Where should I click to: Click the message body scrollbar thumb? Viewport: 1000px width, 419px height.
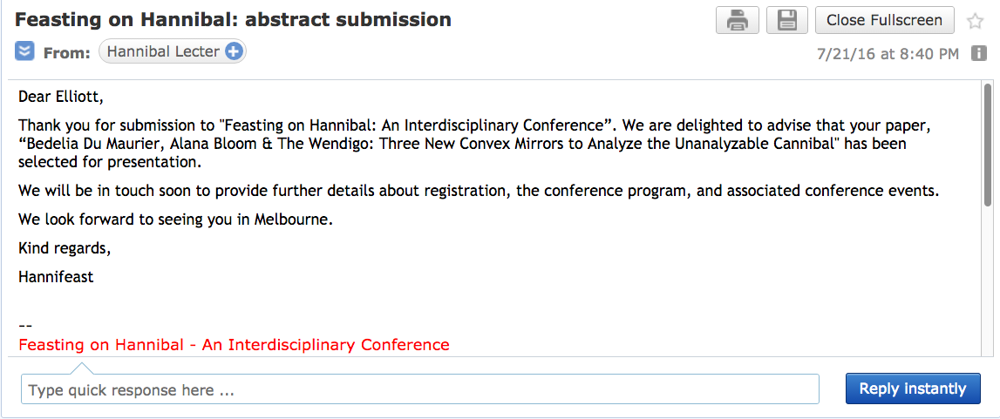987,145
